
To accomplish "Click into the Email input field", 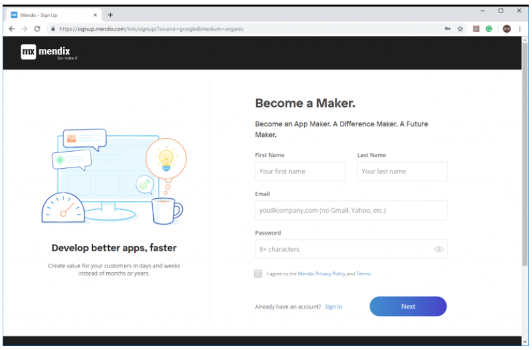I will coord(351,211).
